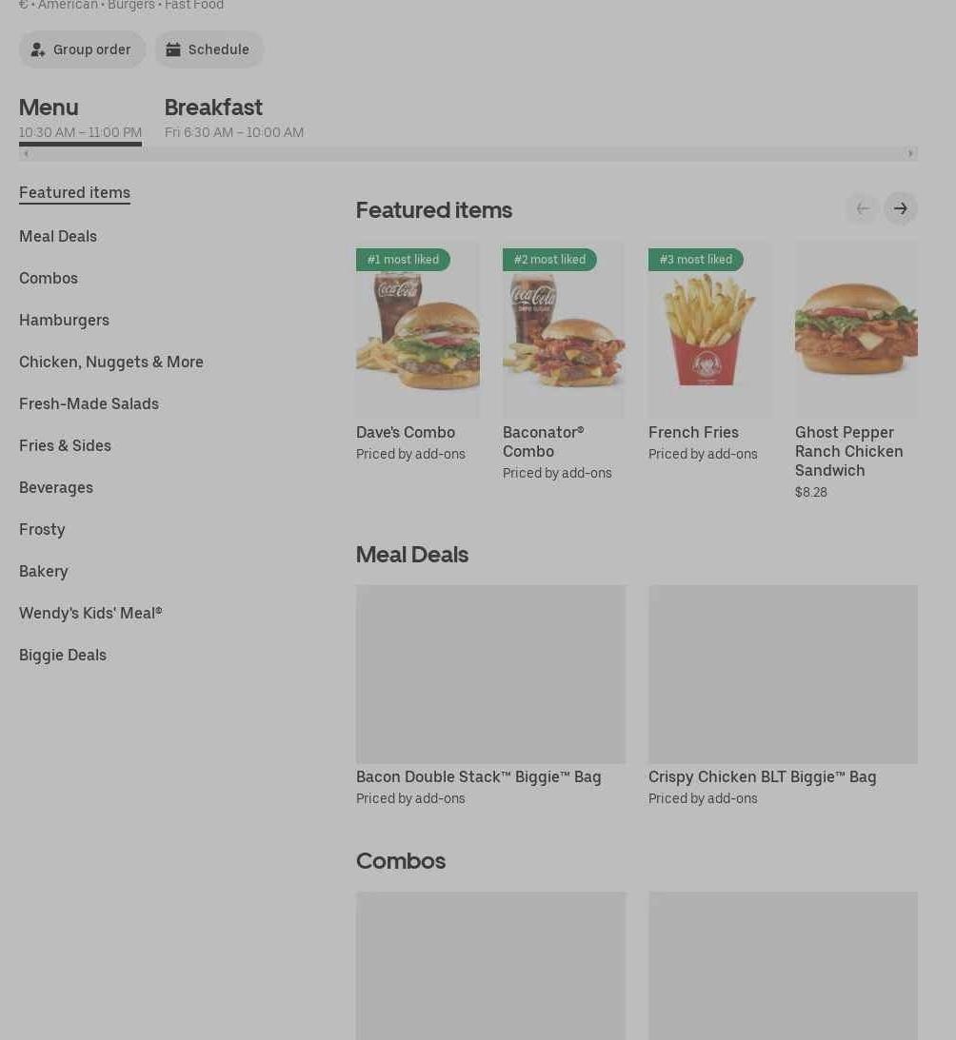
Task: Click the right arrow of horizontal scrollbar
Action: [910, 153]
